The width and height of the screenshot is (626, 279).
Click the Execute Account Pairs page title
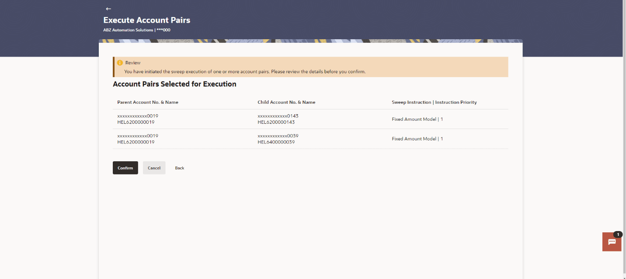pos(147,20)
